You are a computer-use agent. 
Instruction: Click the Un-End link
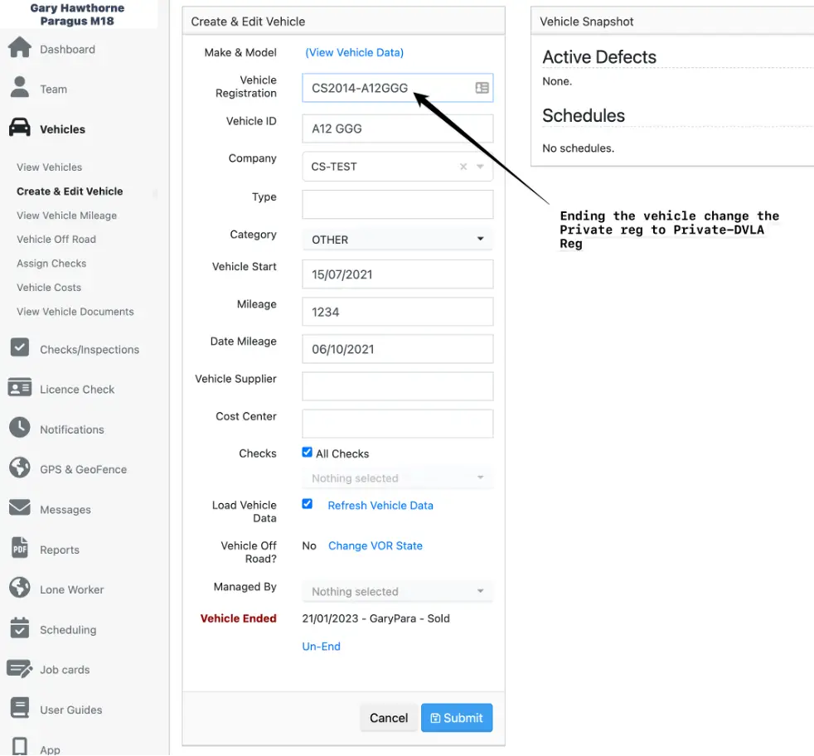(321, 647)
